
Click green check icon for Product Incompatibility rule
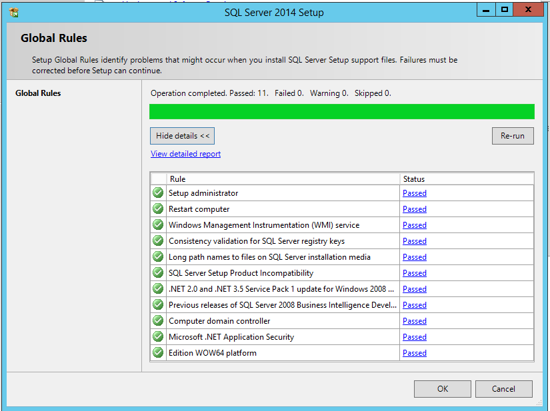click(x=158, y=272)
